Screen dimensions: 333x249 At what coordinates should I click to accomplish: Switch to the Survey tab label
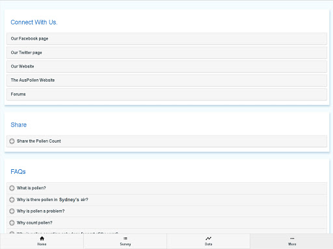point(126,244)
